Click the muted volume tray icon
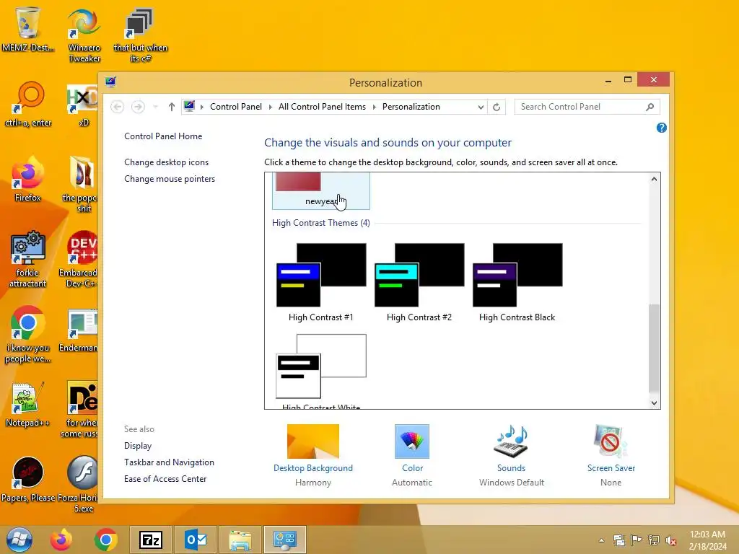This screenshot has height=554, width=739. click(x=670, y=540)
